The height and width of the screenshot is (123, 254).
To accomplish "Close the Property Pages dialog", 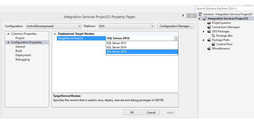I will coord(192,16).
